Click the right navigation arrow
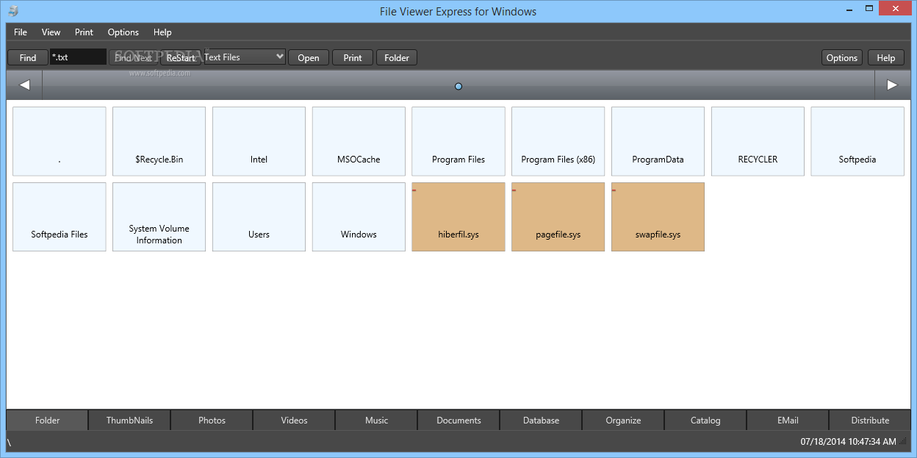 pyautogui.click(x=892, y=85)
